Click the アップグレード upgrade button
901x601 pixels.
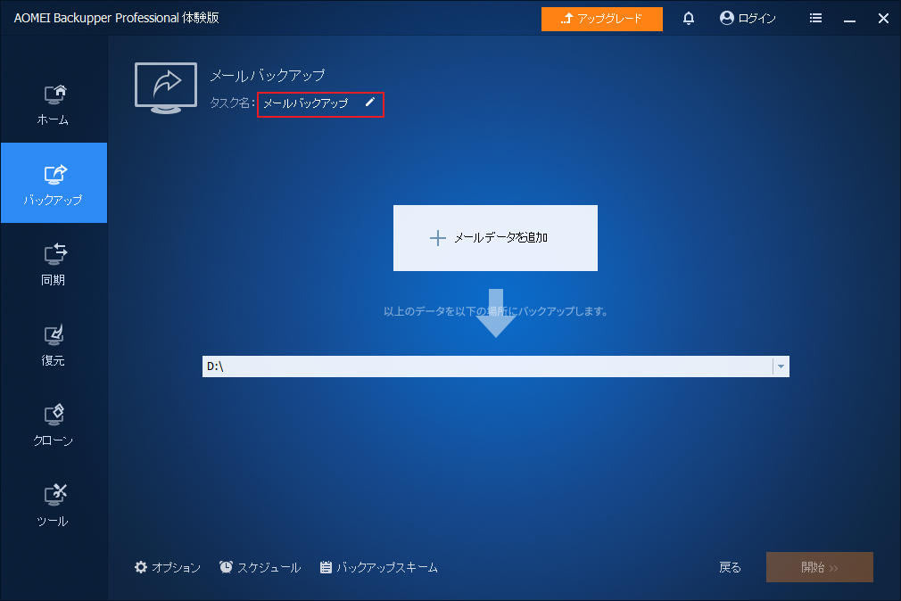601,19
